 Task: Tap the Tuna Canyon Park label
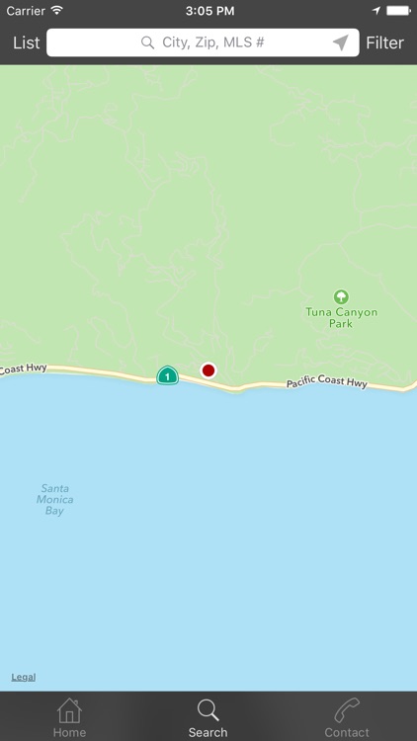341,317
